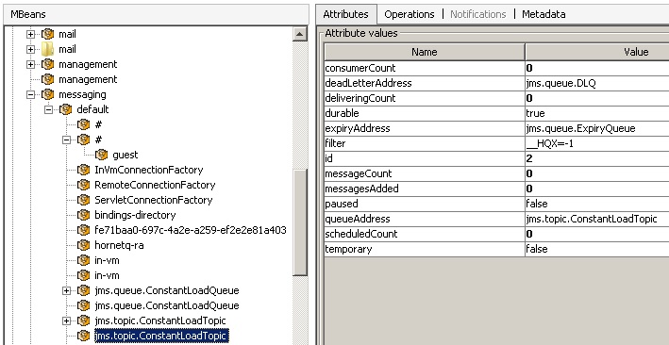Click the bean icon of the expanded # node
The image size is (669, 345).
[84, 140]
